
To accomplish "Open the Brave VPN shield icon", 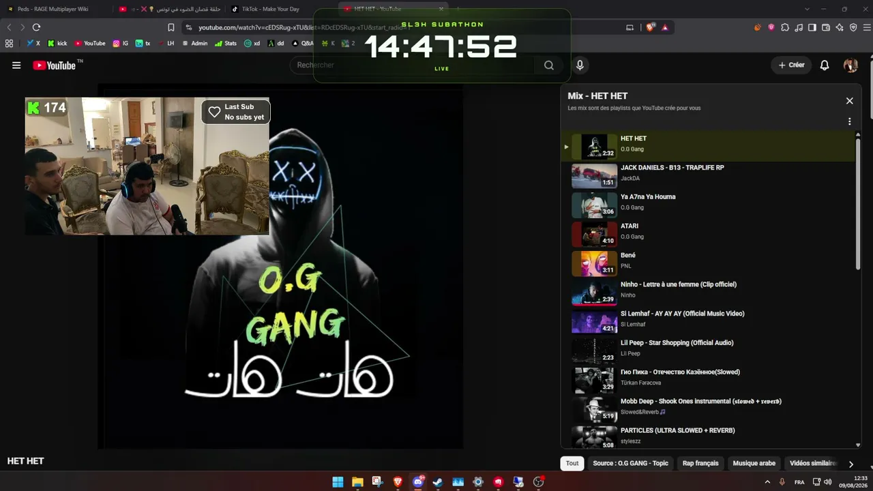I will click(x=855, y=27).
